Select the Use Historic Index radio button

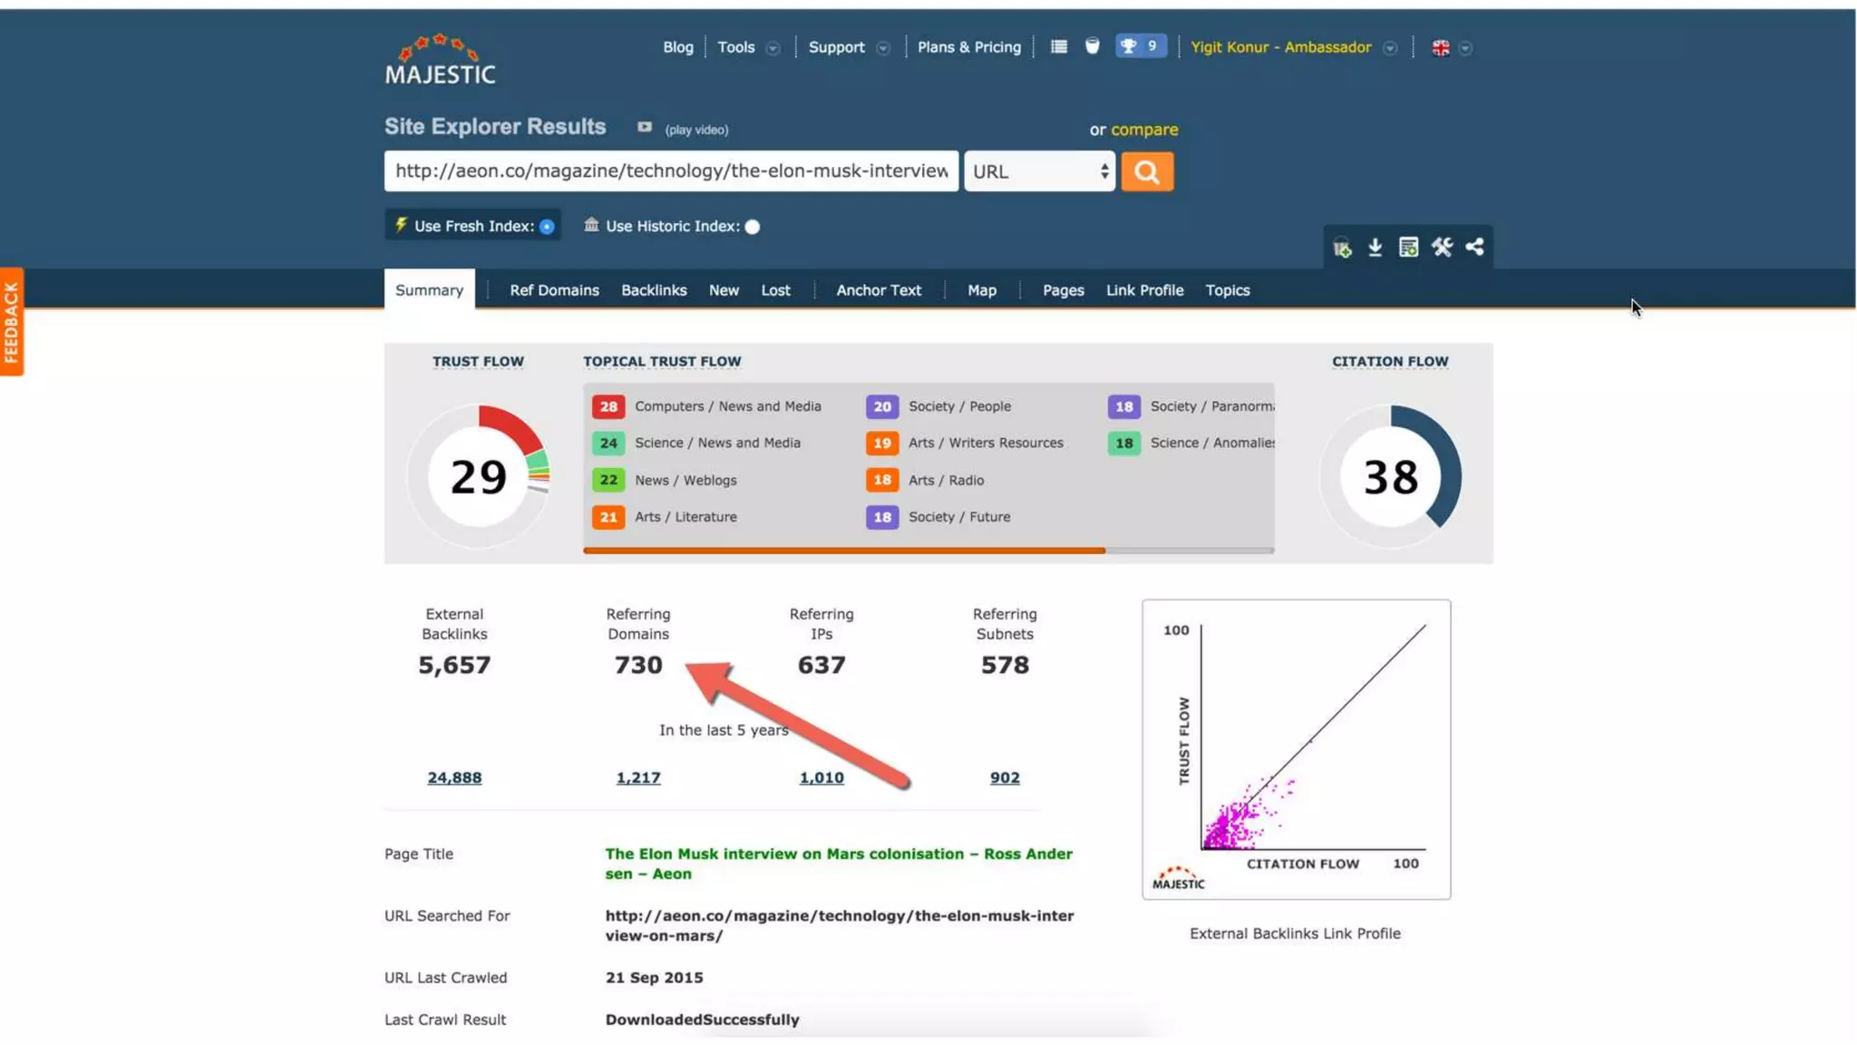pyautogui.click(x=753, y=227)
